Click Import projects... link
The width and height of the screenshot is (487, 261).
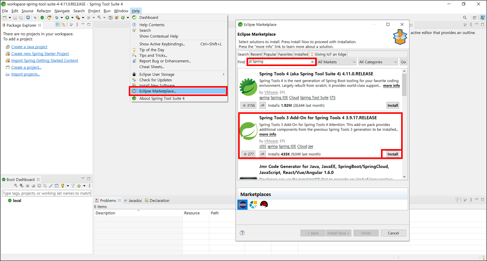pyautogui.click(x=25, y=74)
